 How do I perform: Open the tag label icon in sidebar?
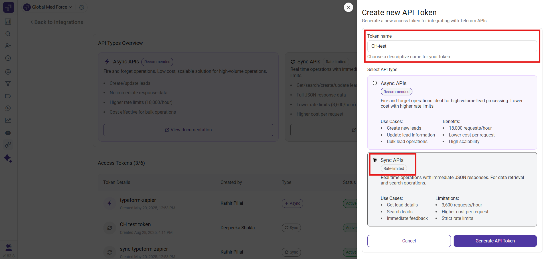coord(8,96)
